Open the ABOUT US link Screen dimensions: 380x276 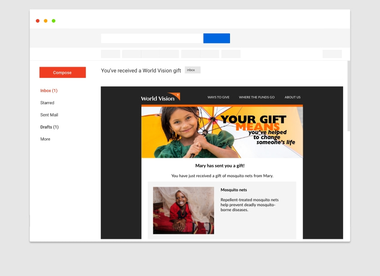(x=293, y=97)
